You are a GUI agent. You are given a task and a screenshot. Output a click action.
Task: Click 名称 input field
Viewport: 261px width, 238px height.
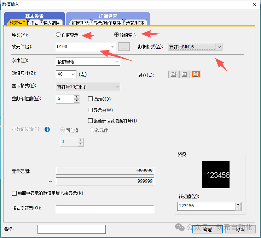[x=71, y=230]
